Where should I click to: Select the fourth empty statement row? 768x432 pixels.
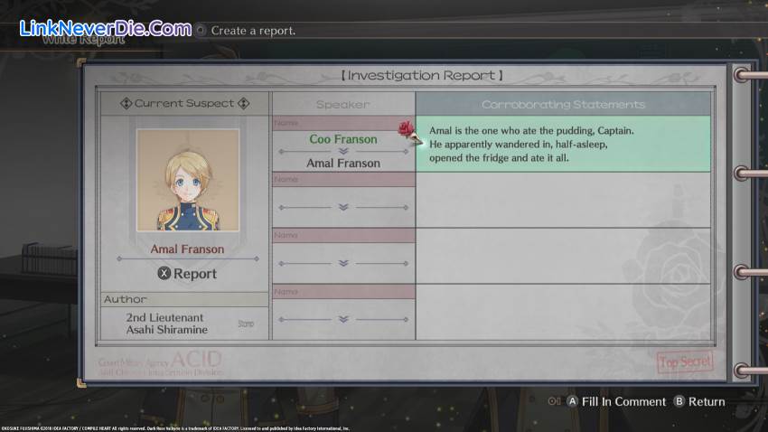(563, 312)
